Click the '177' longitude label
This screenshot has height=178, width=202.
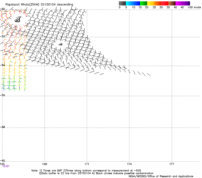tap(172, 164)
